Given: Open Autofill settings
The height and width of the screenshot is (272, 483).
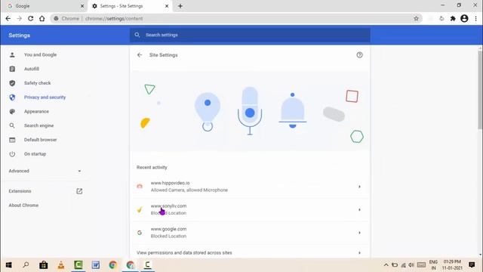Looking at the screenshot, I should (32, 69).
